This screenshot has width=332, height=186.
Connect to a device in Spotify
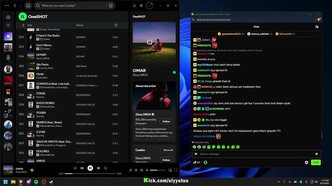tap(142, 170)
